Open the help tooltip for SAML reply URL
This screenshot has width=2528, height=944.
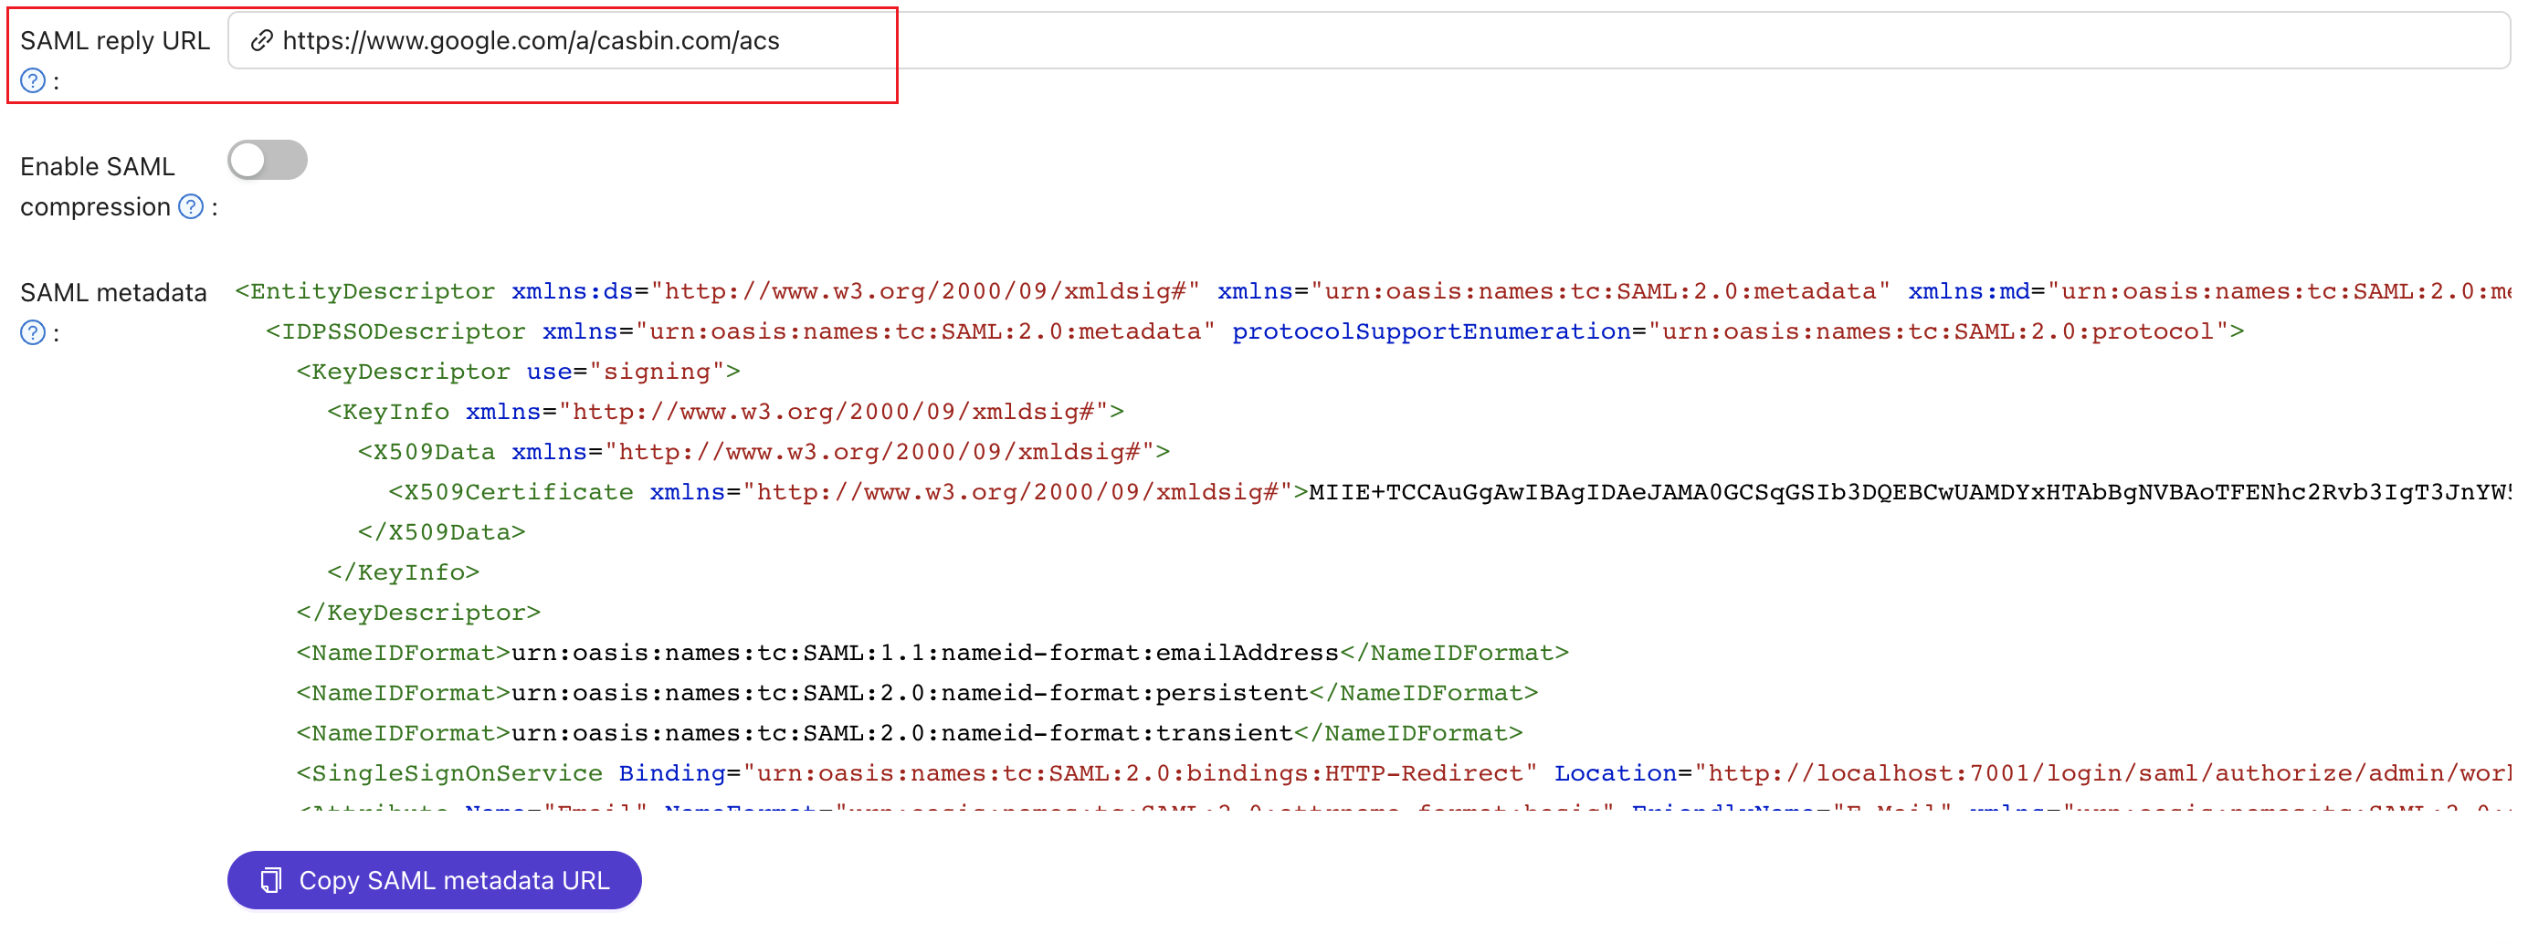click(x=32, y=81)
